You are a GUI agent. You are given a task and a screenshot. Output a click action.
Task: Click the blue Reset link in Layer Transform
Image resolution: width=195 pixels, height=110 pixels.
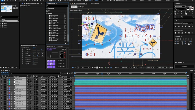34,48
